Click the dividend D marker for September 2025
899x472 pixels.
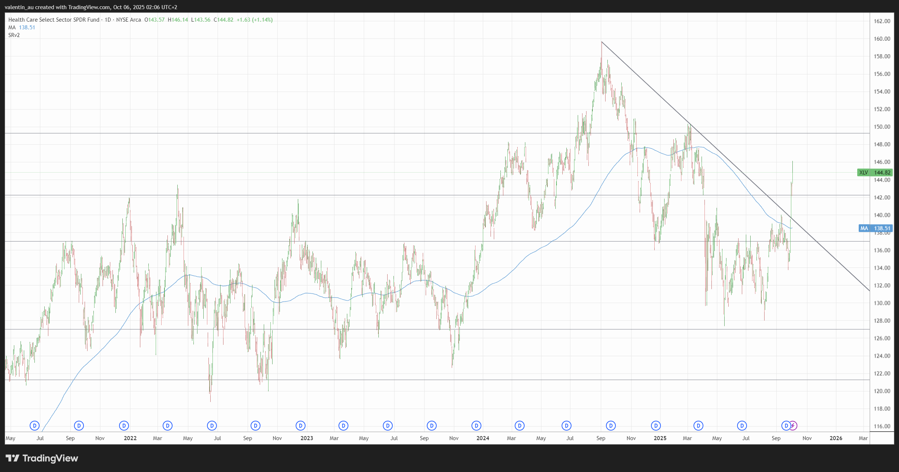tap(786, 425)
